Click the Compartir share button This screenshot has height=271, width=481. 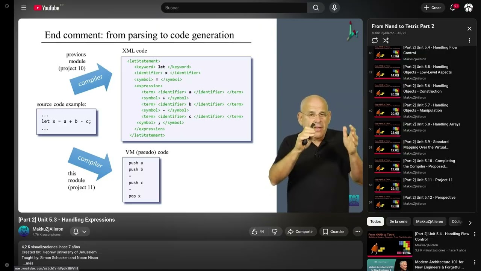click(301, 231)
